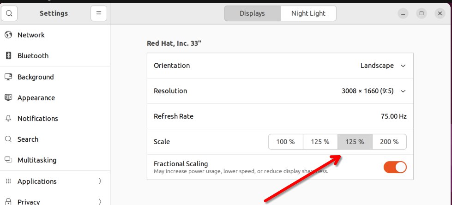Choose the 200 % scale option
The image size is (452, 205).
click(389, 142)
